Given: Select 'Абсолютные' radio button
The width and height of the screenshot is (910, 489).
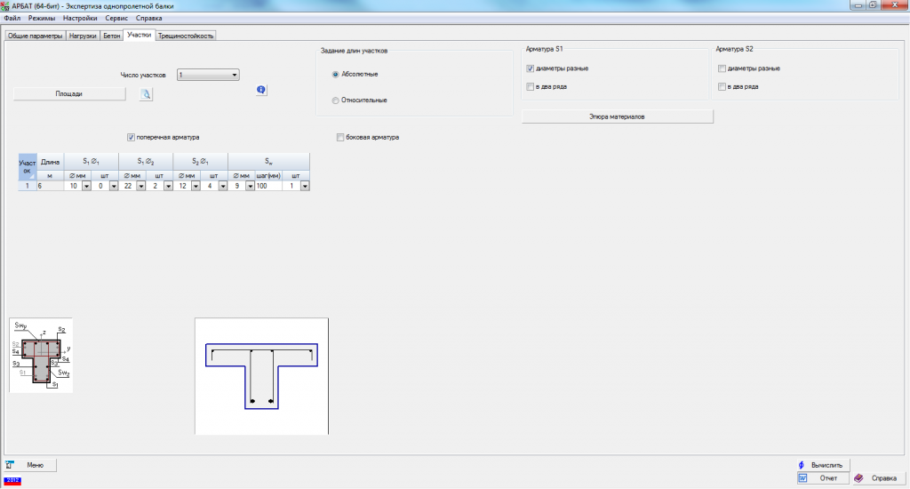Looking at the screenshot, I should pos(335,75).
